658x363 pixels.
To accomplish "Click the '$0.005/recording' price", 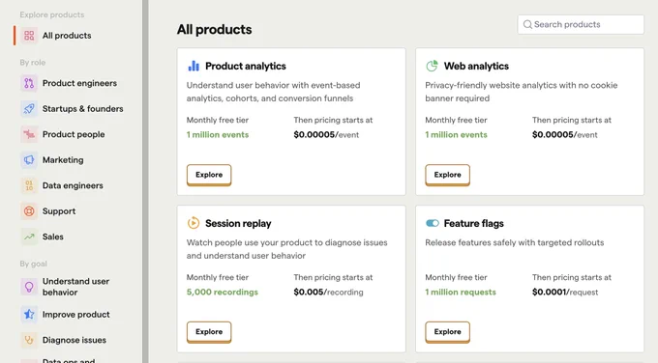I will pos(329,293).
